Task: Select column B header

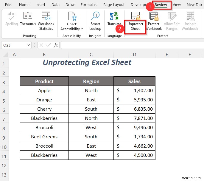Action: 44,55
